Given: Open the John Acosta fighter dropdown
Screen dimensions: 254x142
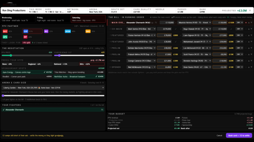Looking at the screenshot, I should (x=141, y=42).
